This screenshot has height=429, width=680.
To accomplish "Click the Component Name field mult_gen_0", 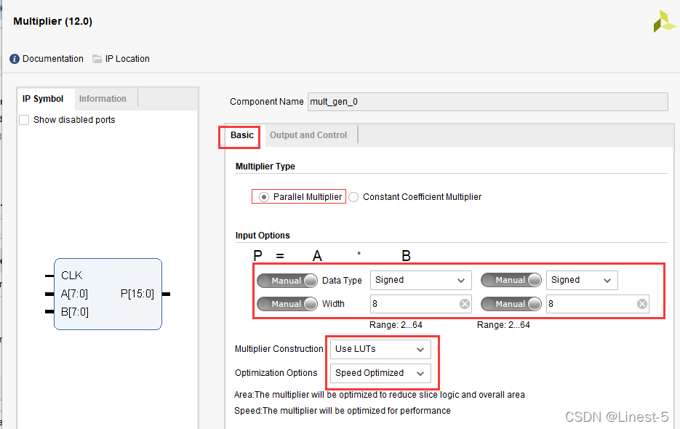I will (x=488, y=102).
